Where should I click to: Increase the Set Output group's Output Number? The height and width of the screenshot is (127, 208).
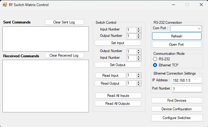coord(138,50)
